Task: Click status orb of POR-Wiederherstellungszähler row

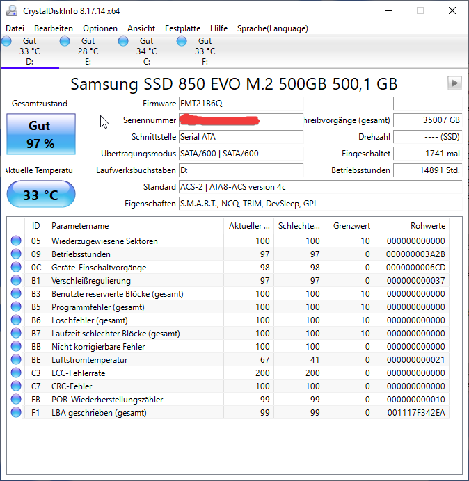Action: pyautogui.click(x=16, y=399)
